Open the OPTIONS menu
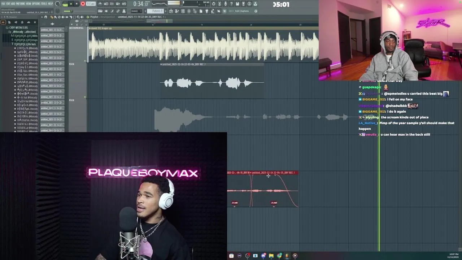Screen dimensions: 462x260 coord(36,4)
